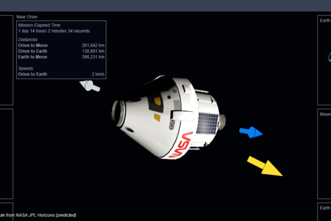Screen dimensions: 331x221
Task: Click the red NASA logo on Orion
Action: 182,145
